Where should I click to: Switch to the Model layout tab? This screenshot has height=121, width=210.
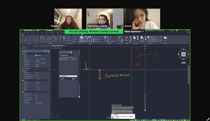point(24,120)
